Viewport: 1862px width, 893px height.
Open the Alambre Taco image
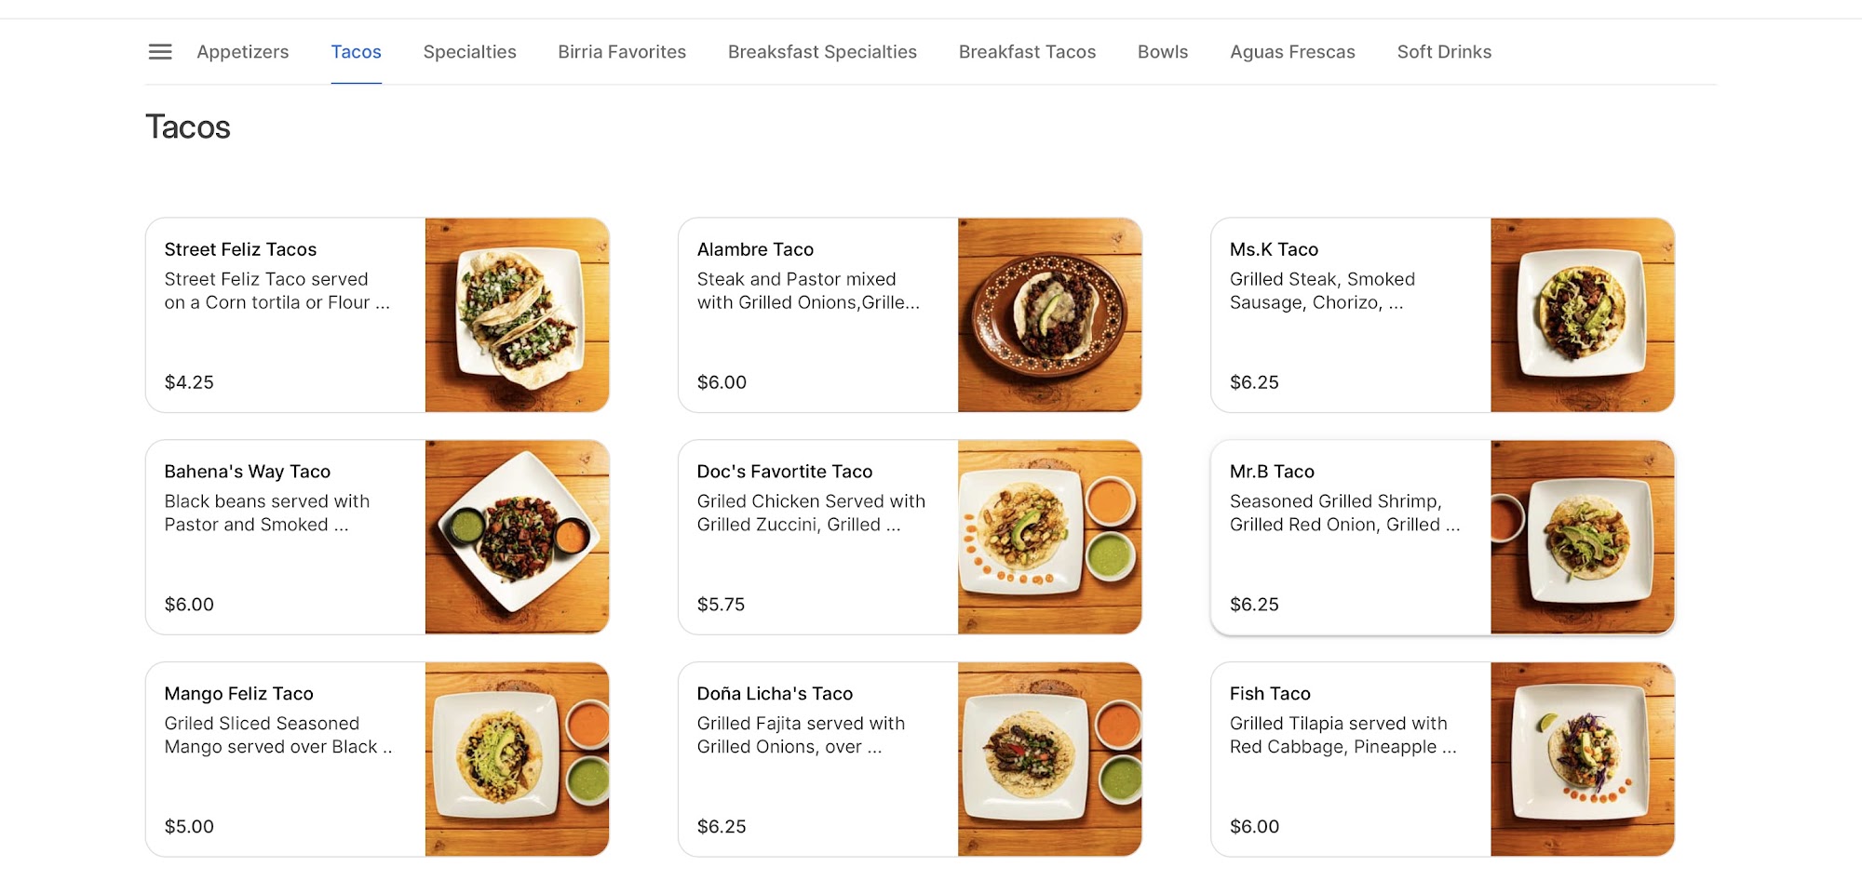(1050, 315)
